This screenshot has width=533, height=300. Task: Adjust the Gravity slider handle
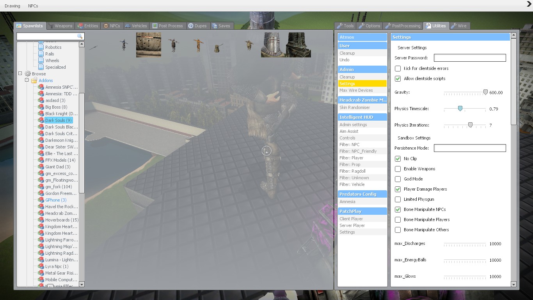pyautogui.click(x=485, y=92)
